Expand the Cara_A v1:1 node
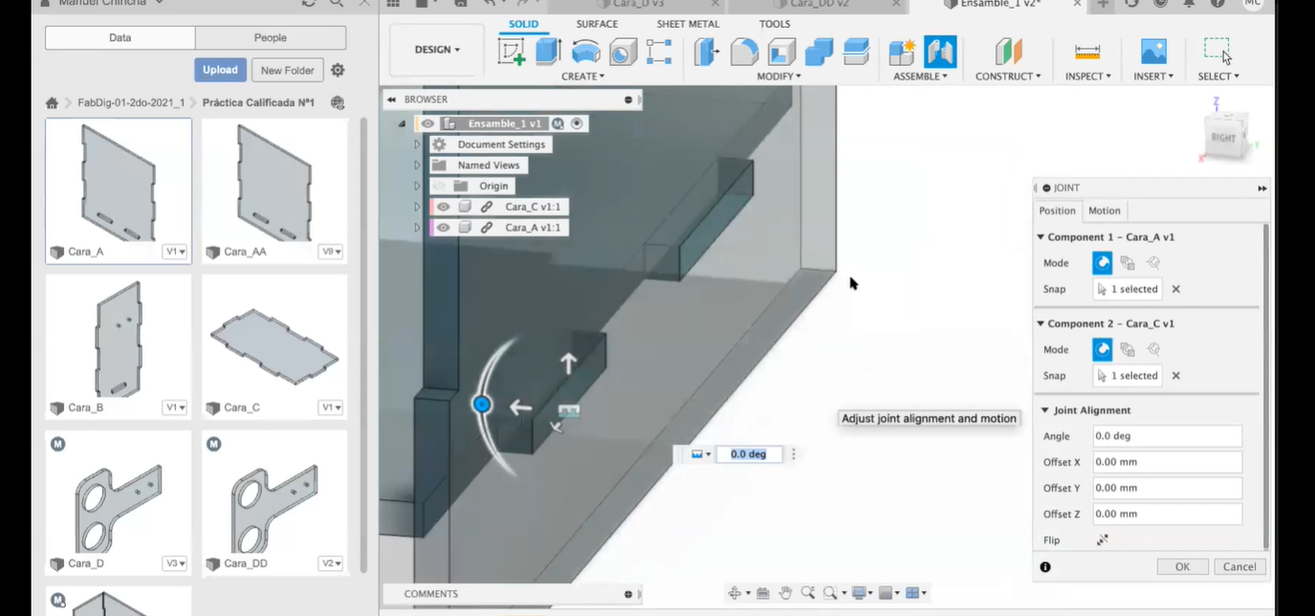 tap(417, 228)
